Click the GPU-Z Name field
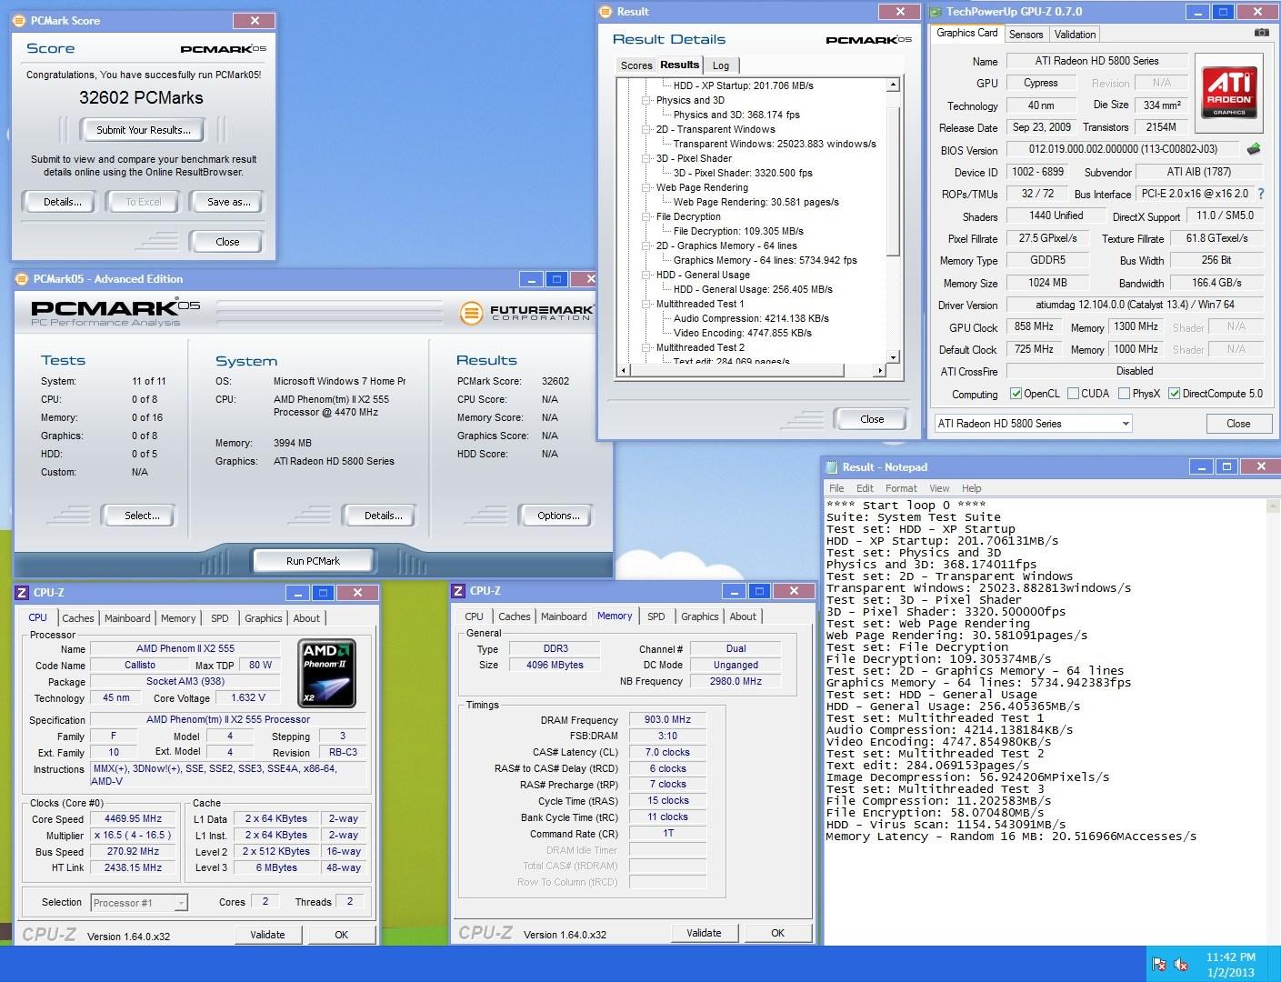The width and height of the screenshot is (1281, 982). [1096, 61]
